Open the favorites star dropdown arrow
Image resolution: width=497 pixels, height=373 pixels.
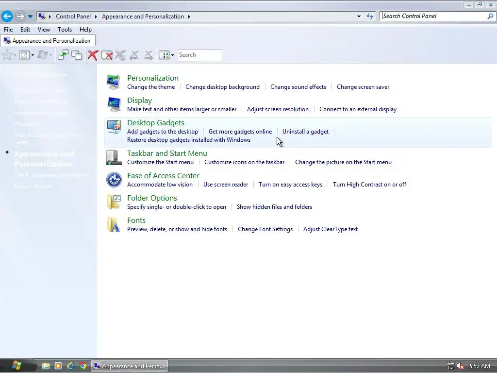(15, 55)
